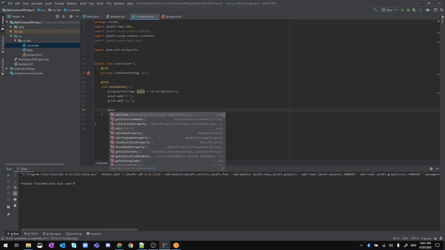Open Windows Start menu

point(6,245)
